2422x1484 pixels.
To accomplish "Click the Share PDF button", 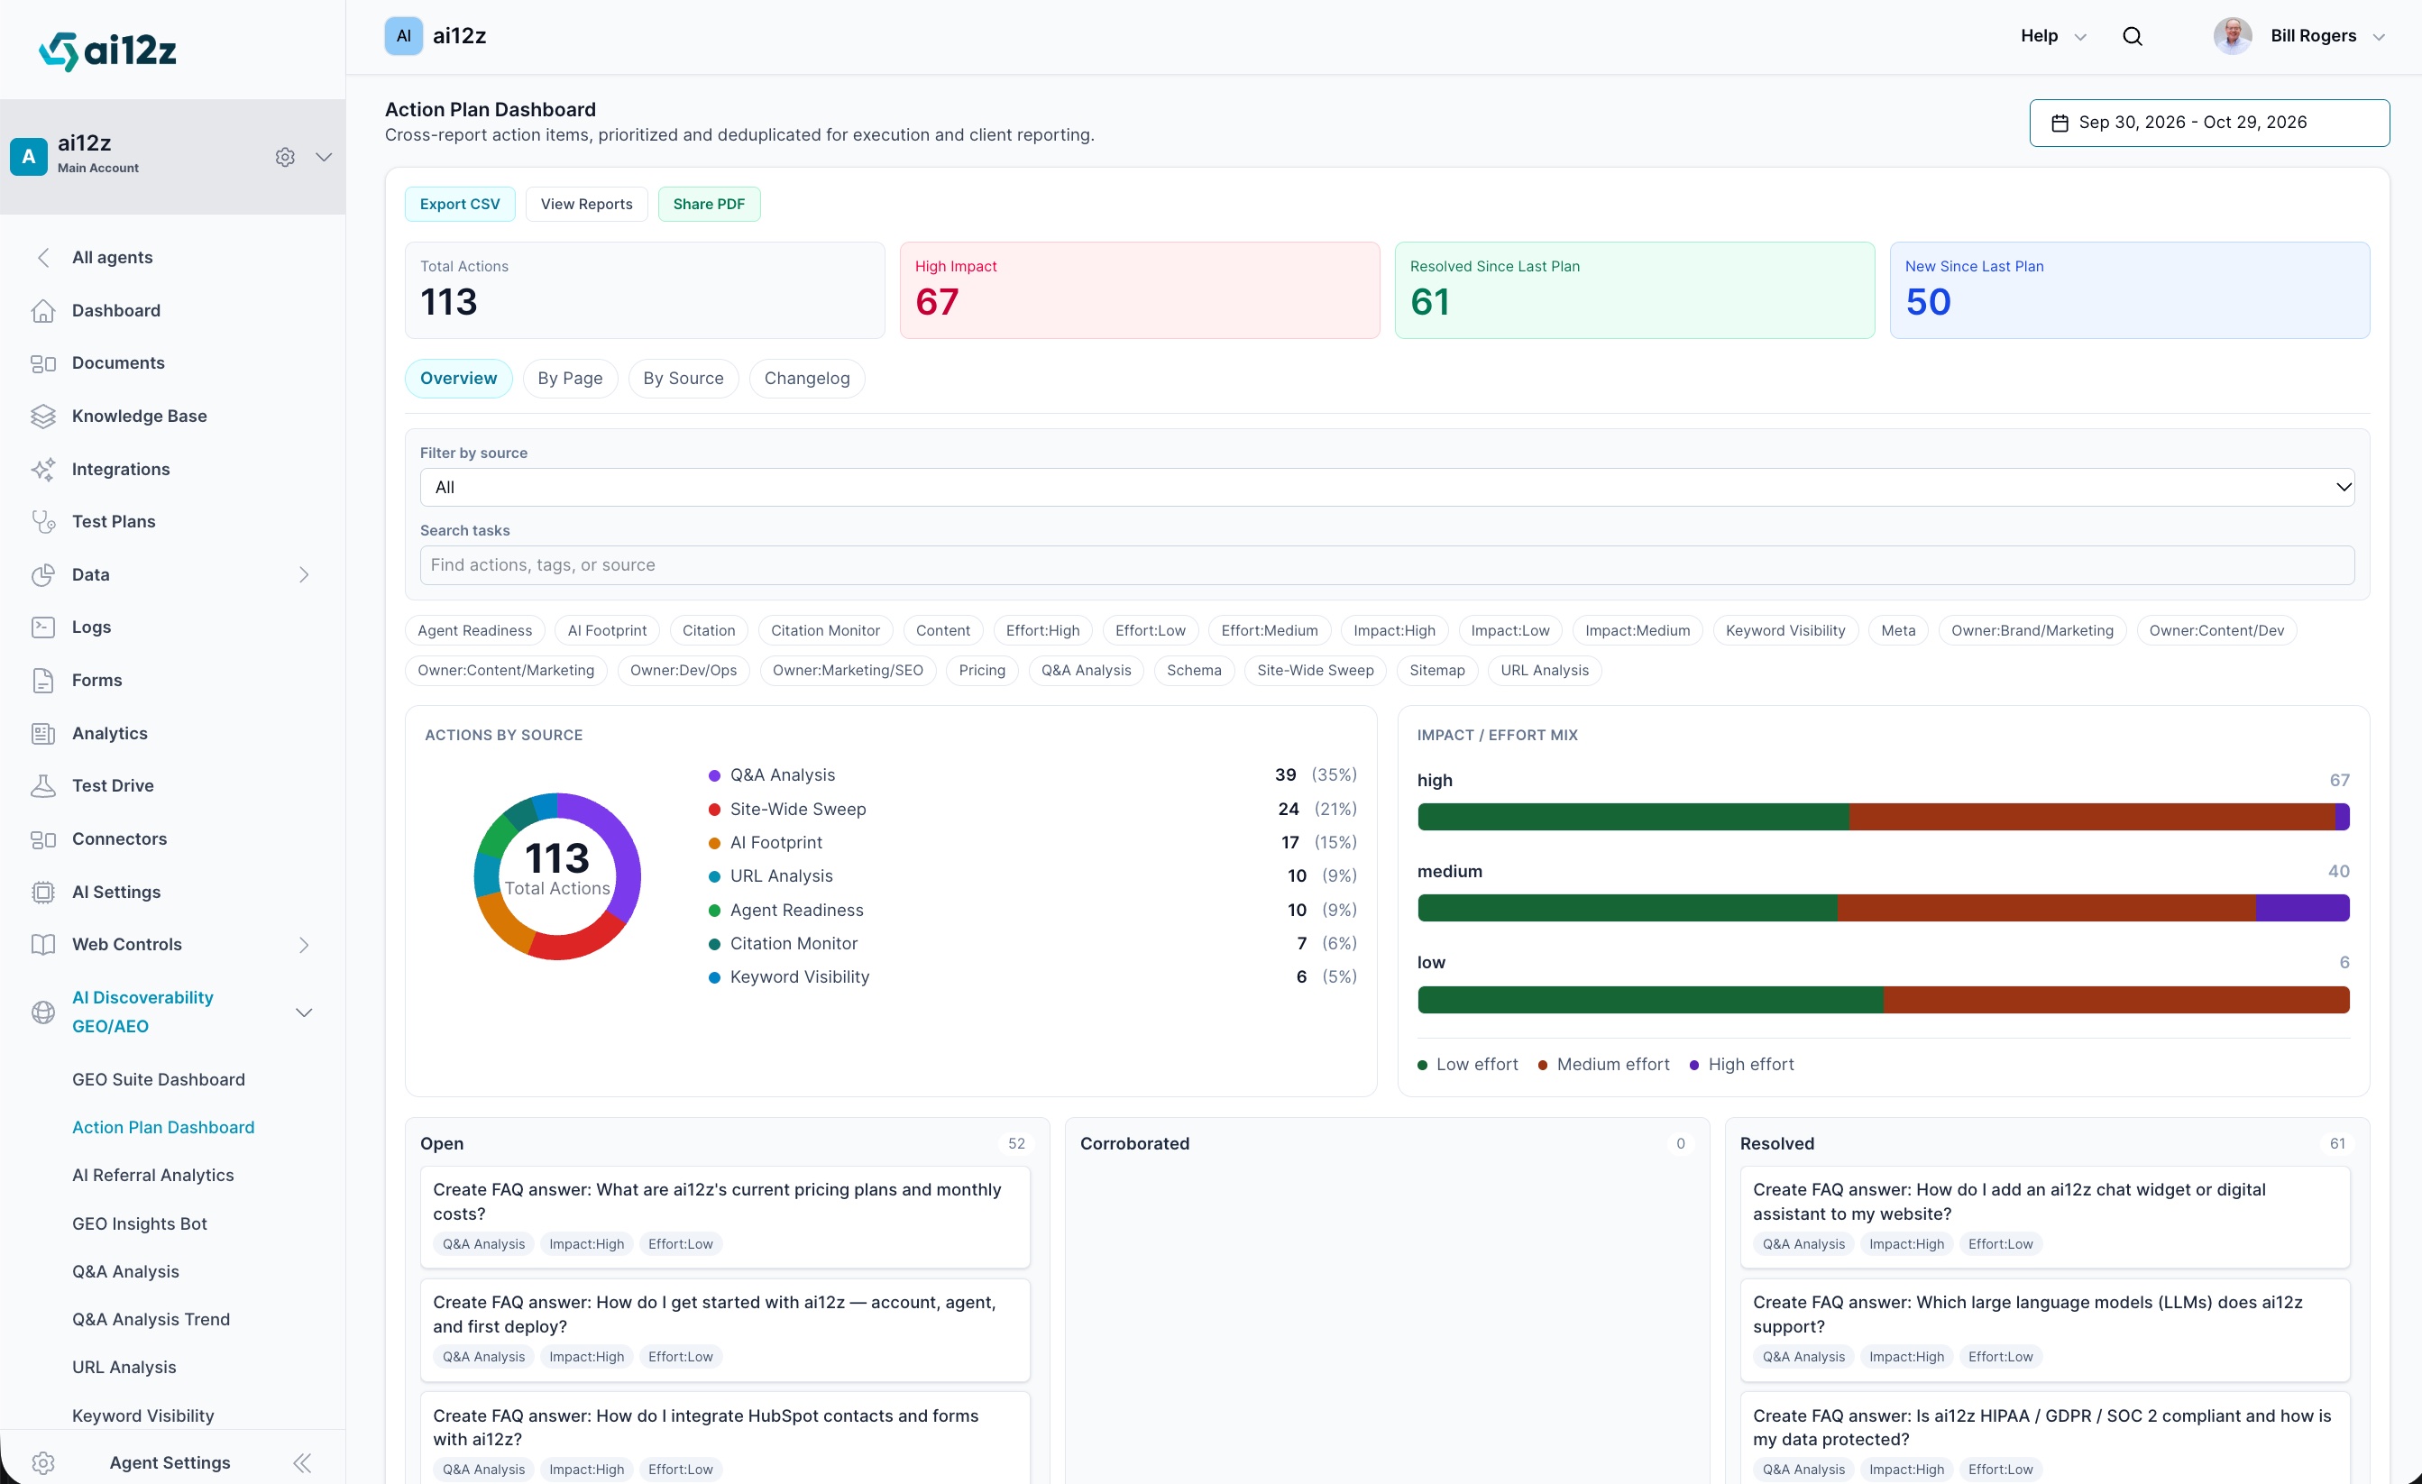I will (x=709, y=205).
